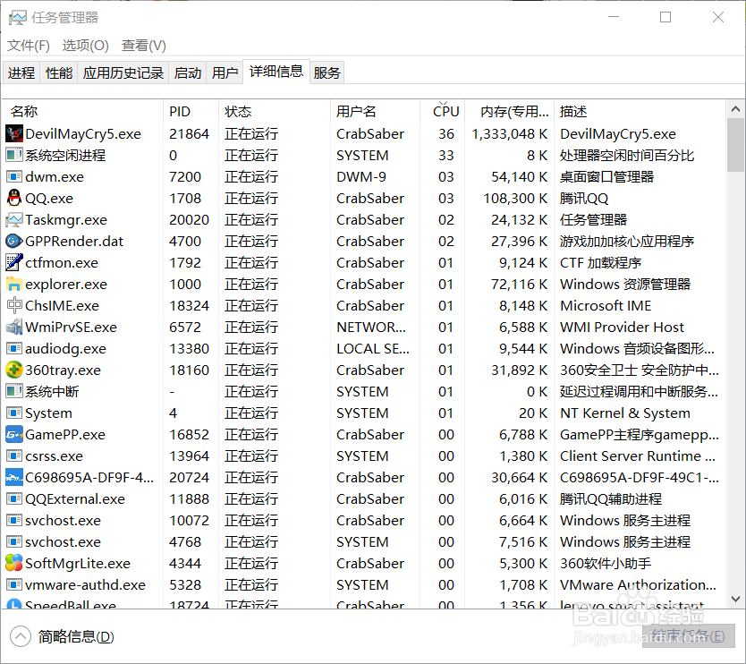Viewport: 746px width, 664px height.
Task: Click the DWM-9 username cell
Action: [x=361, y=176]
